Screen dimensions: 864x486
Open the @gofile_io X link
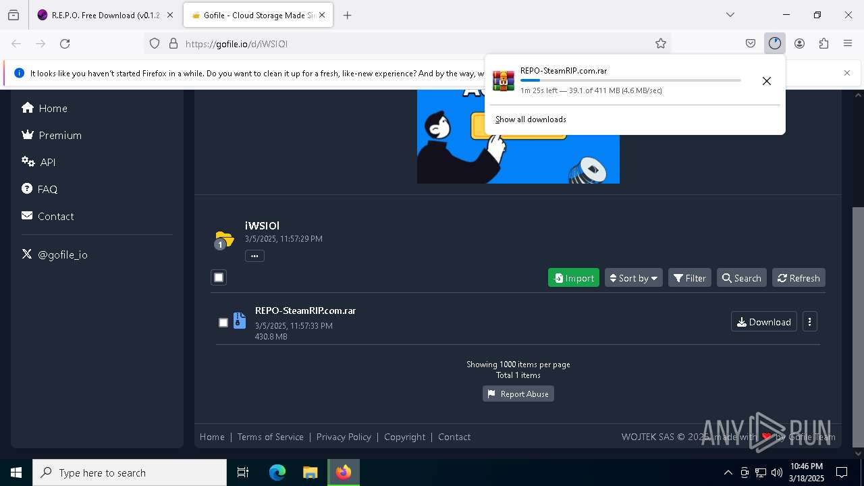point(55,254)
